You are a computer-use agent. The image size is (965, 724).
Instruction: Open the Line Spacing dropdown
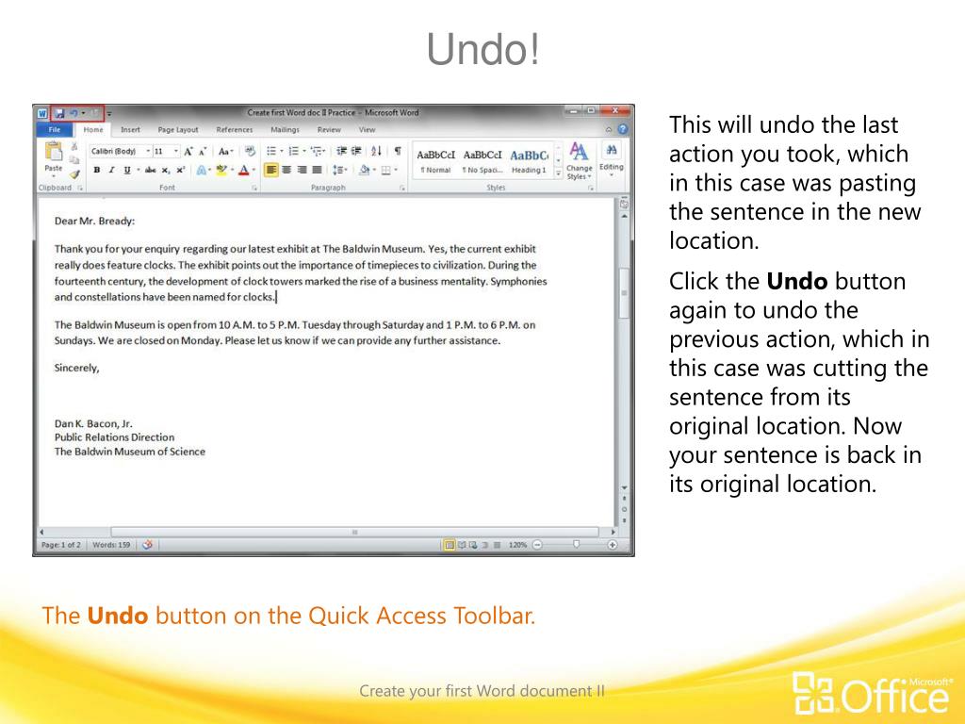pos(339,170)
